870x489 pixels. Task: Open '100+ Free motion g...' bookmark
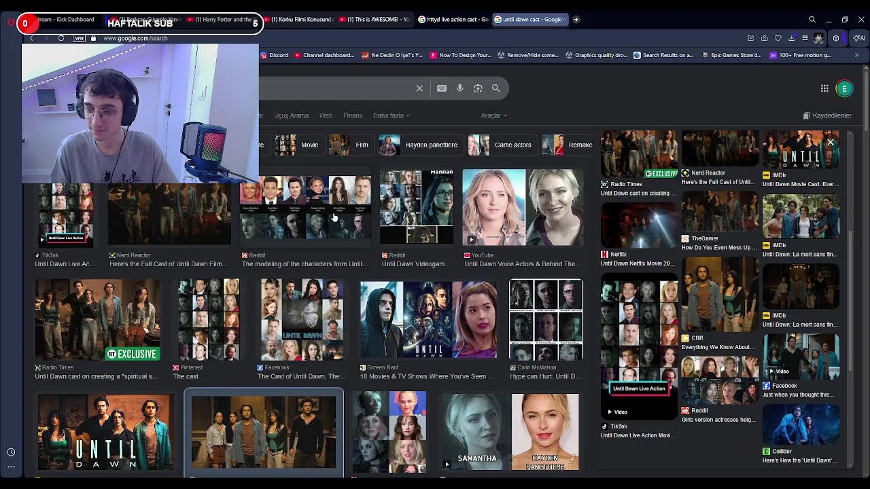[x=800, y=55]
